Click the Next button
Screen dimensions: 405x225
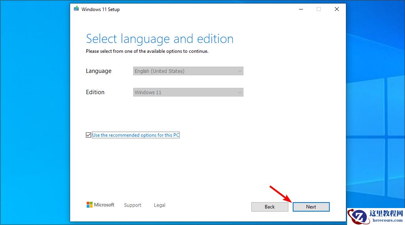click(311, 206)
